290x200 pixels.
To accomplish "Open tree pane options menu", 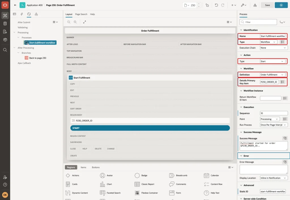I will pyautogui.click(x=55, y=22).
